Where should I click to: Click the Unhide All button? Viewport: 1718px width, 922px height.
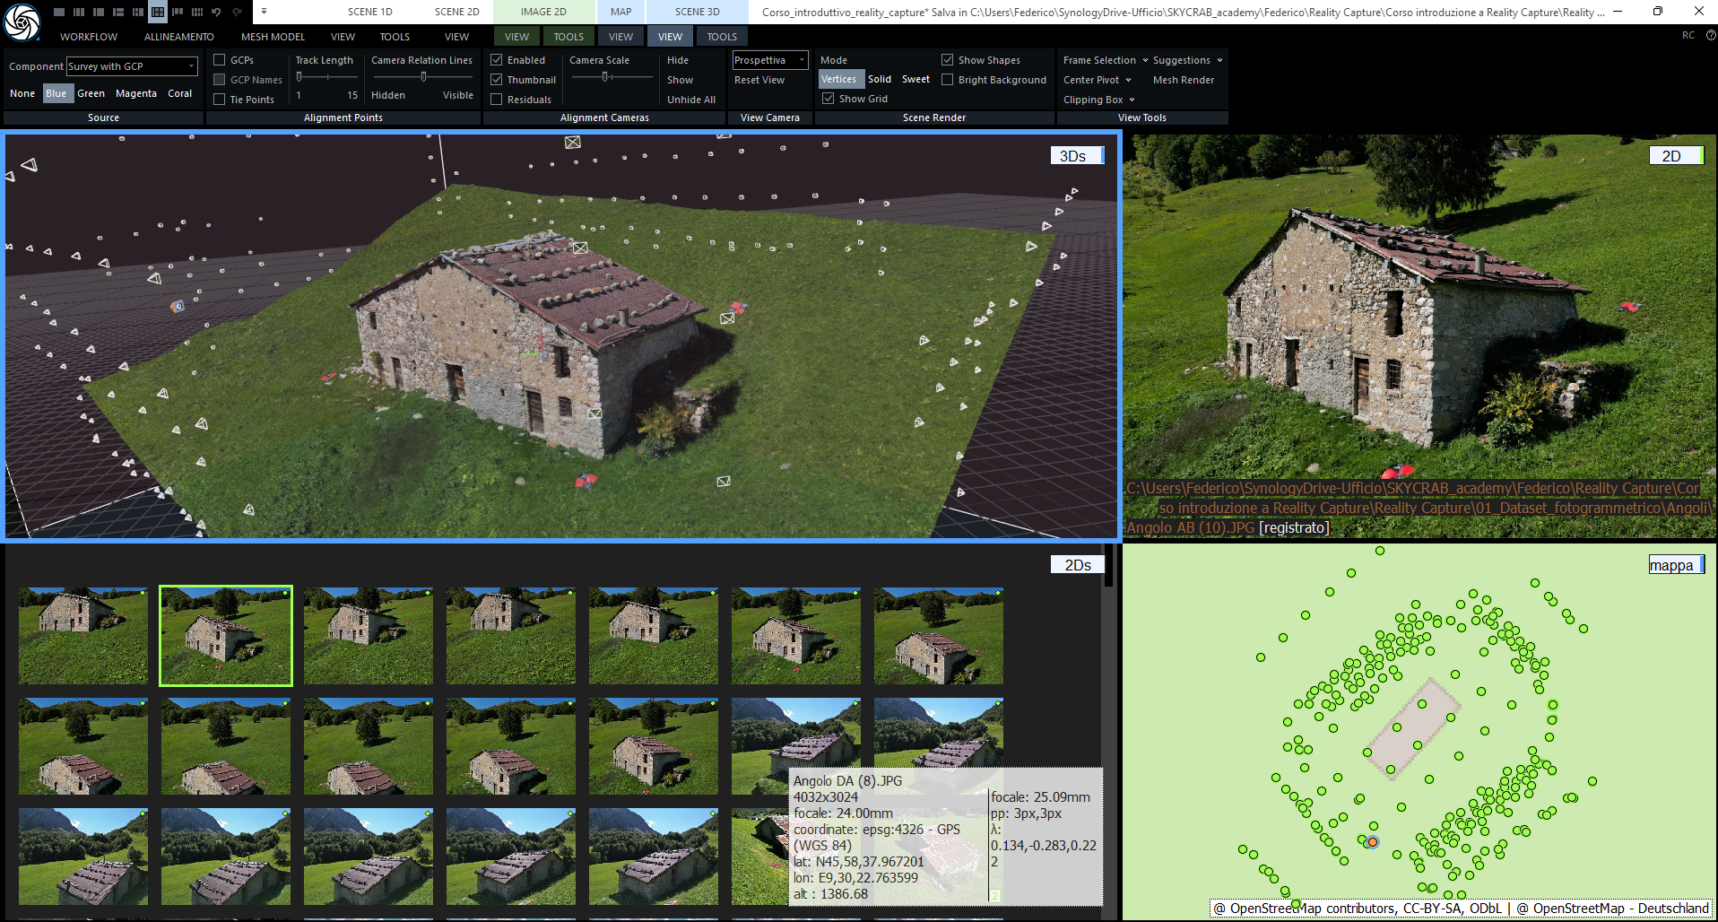(690, 100)
